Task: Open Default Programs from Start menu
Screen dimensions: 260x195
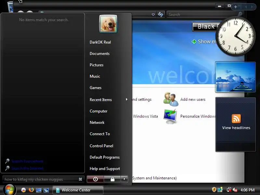Action: click(104, 157)
